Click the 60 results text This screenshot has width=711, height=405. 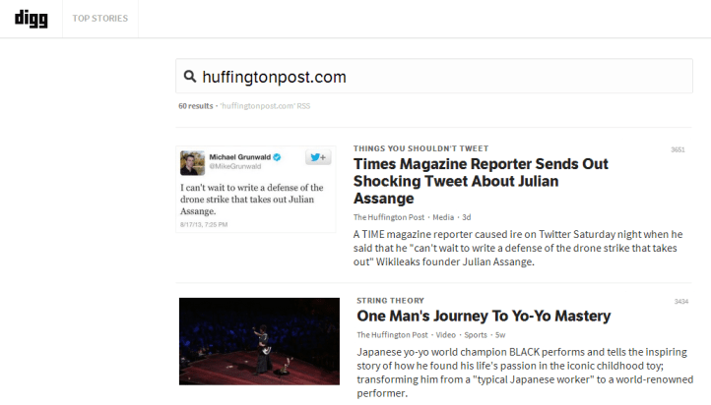(x=195, y=106)
